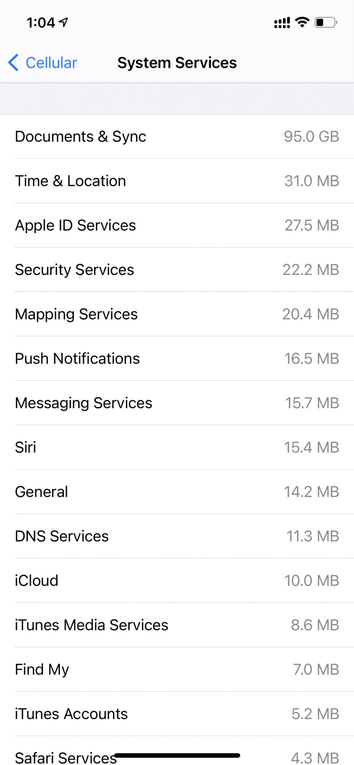The image size is (354, 765).
Task: Tap the Wi-Fi status icon
Action: coord(302,23)
